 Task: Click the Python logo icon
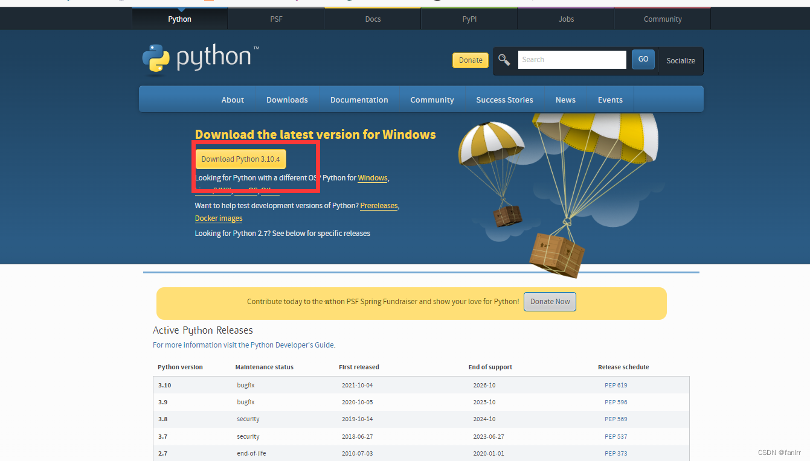pos(156,58)
